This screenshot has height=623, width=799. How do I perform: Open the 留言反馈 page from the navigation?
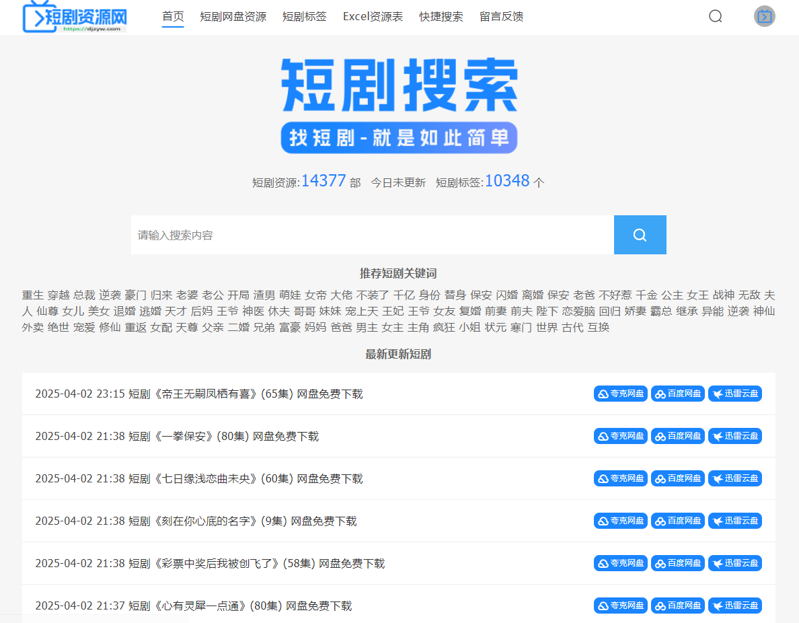[x=502, y=17]
